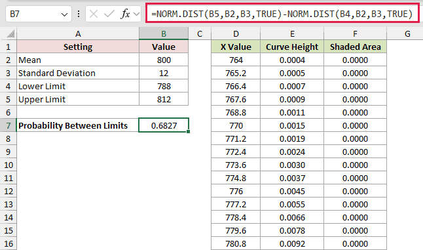Select X value cell 776
423x250 pixels.
236,191
